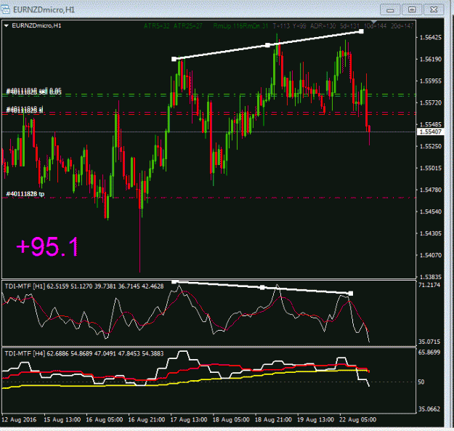
Task: Minimize the EURNZDmicro,H1 chart window
Action: pos(390,10)
